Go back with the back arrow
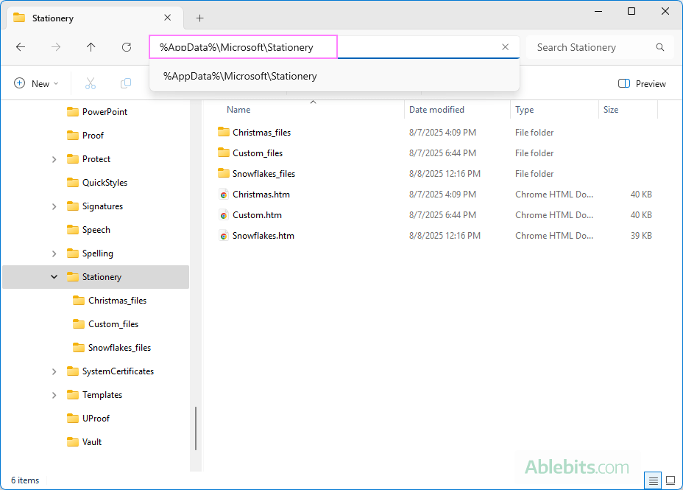Screen dimensions: 683x490 pyautogui.click(x=21, y=47)
